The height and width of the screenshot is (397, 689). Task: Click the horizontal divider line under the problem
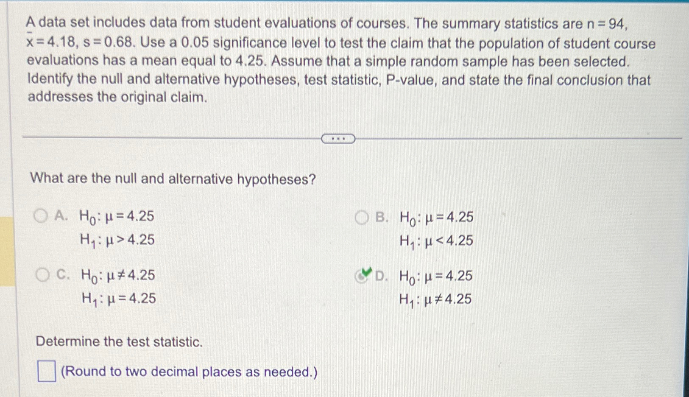tap(170, 137)
